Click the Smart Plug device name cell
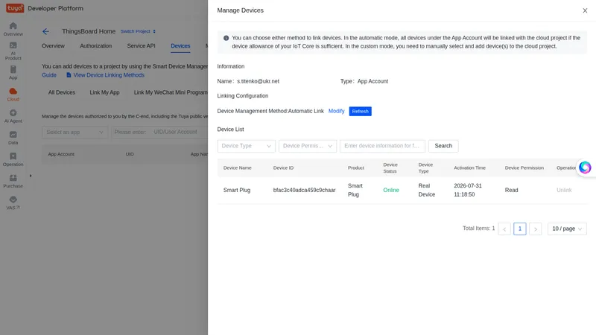The width and height of the screenshot is (596, 335). point(237,190)
